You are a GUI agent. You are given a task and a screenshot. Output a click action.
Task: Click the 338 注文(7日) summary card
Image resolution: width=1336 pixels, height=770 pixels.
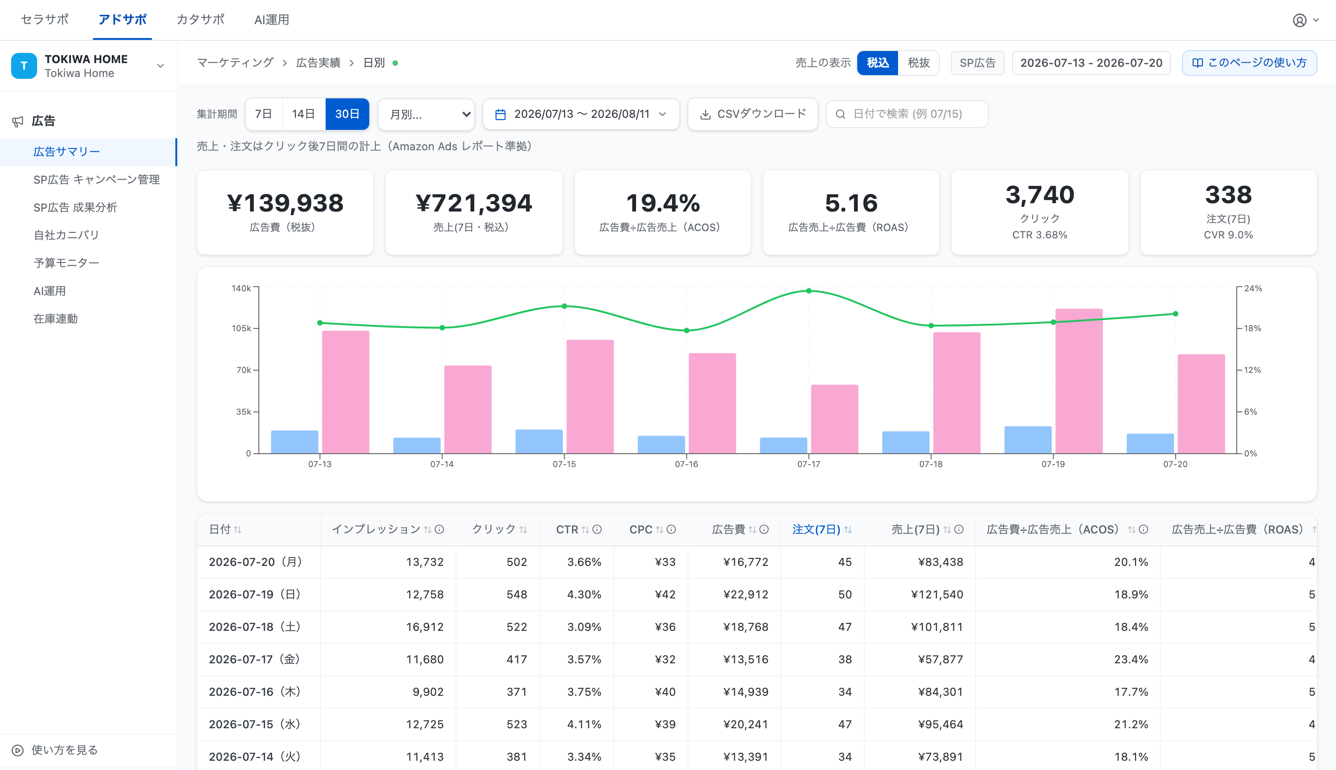[1228, 212]
